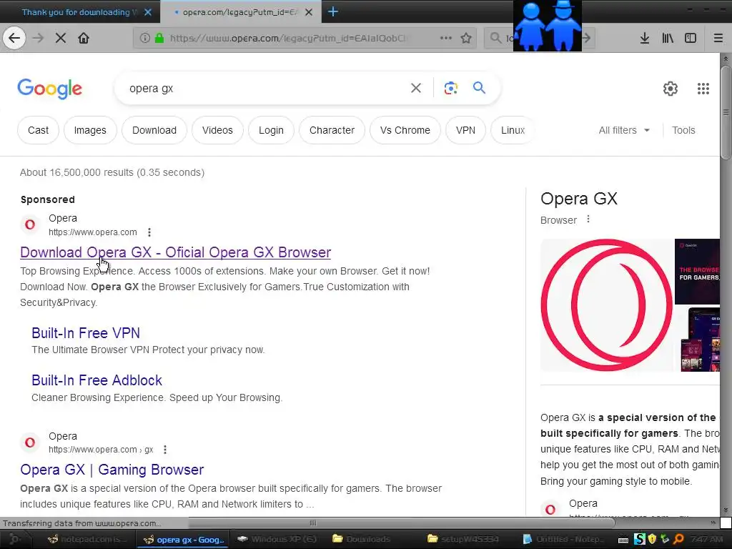Search by image with Google Lens icon
This screenshot has height=549, width=732.
coord(450,88)
